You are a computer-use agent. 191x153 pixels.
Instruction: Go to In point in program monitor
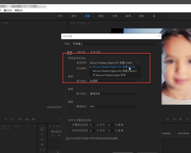pos(168,119)
